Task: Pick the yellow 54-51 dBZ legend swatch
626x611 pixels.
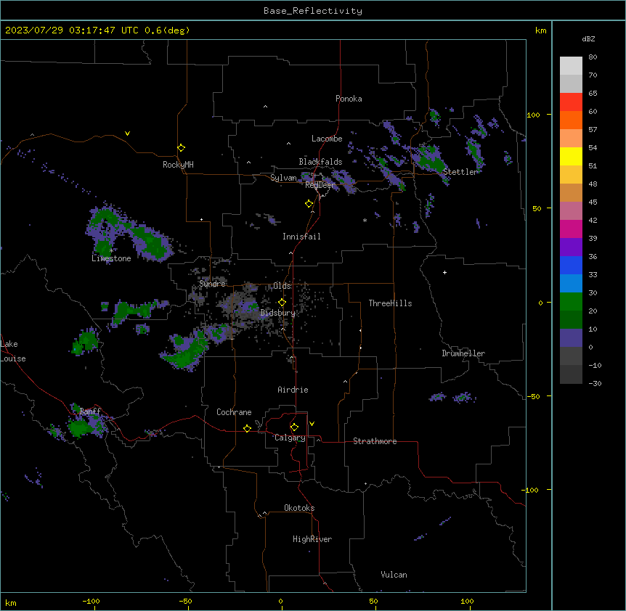Action: pos(571,156)
